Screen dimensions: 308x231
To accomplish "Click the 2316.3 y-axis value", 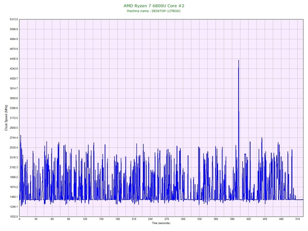I will point(14,157).
